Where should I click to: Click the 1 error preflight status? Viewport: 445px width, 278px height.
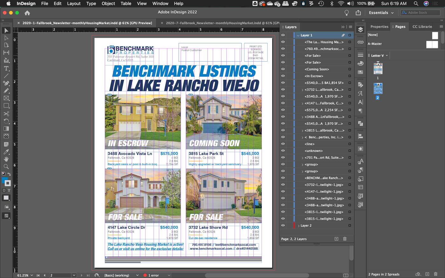151,275
